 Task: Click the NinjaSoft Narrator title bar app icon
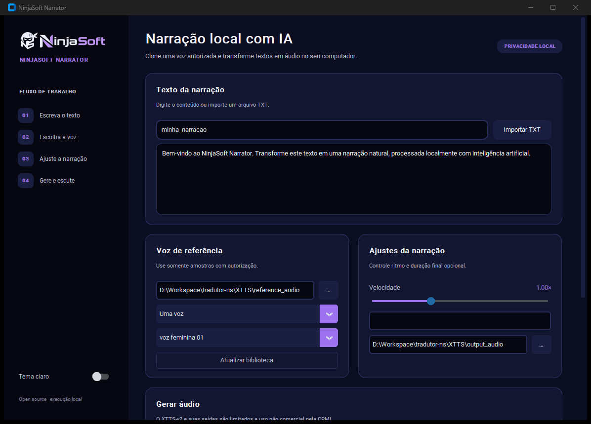[12, 7]
